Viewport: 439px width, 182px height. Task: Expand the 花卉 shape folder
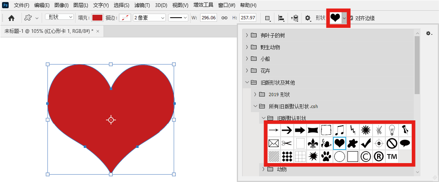click(x=247, y=71)
